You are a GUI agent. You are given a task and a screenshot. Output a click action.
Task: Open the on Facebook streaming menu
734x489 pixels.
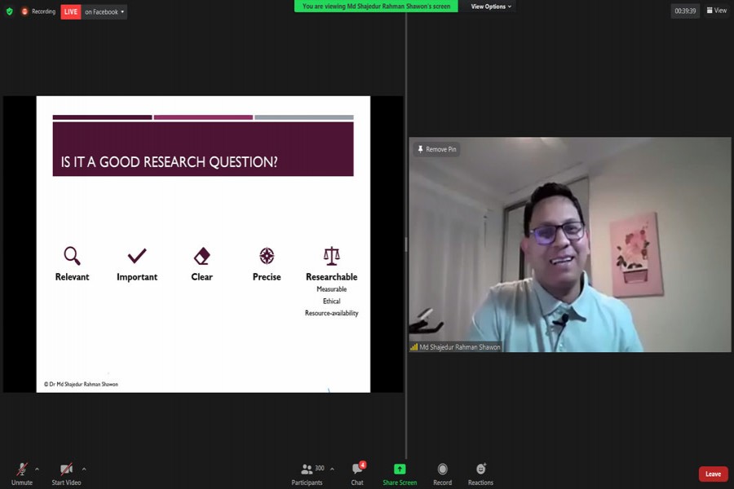(x=99, y=11)
